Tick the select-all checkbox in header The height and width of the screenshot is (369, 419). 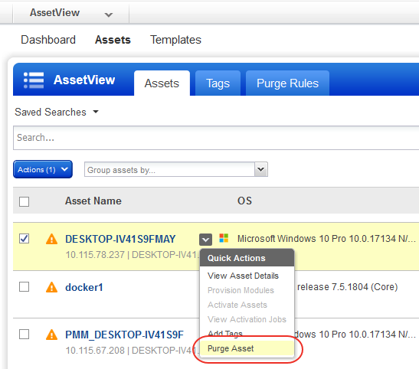24,201
